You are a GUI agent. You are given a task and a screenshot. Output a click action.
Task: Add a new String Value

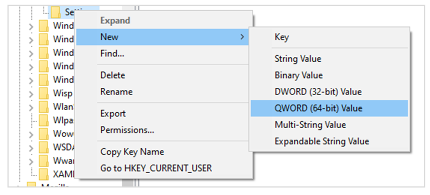coord(298,59)
